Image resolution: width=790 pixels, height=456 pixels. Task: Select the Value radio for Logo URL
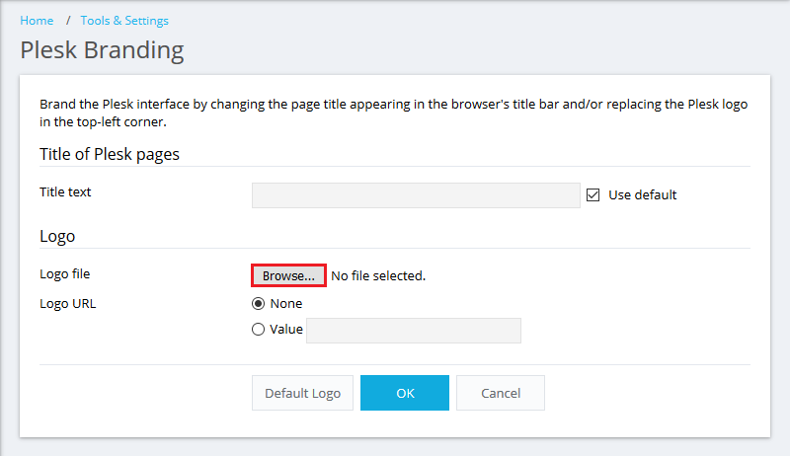pos(259,330)
